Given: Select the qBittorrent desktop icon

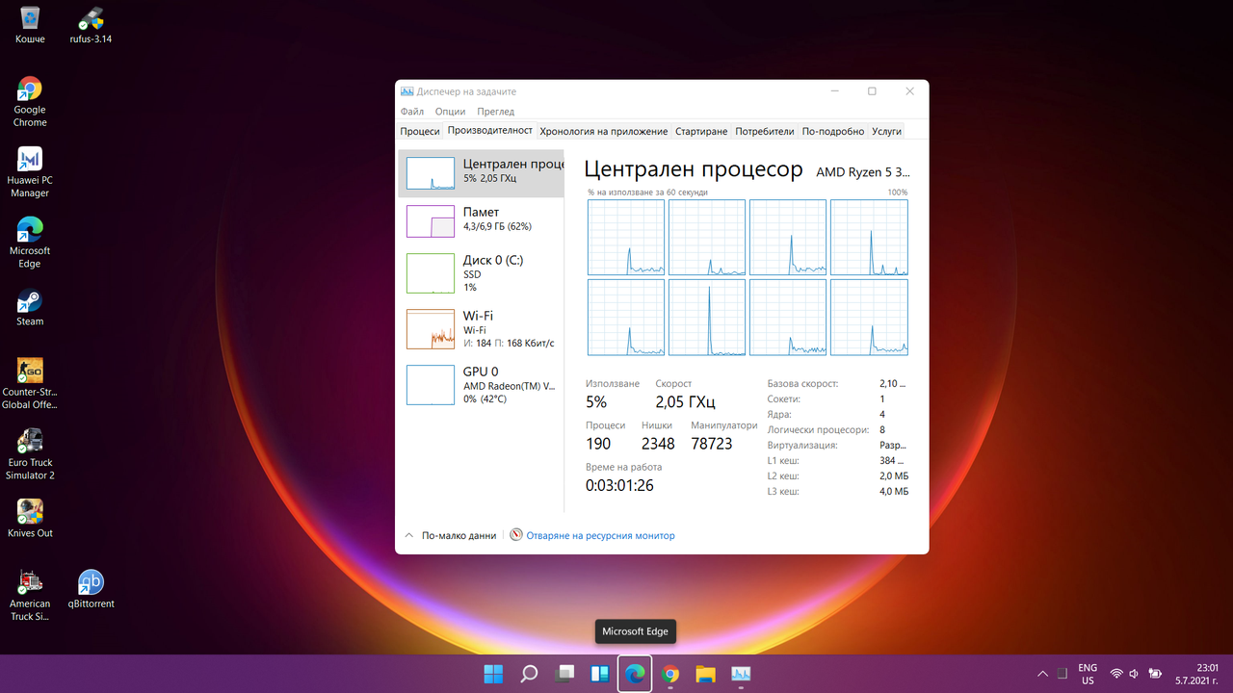Looking at the screenshot, I should (91, 590).
